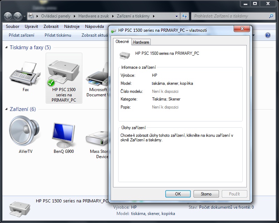
Task: Click Počet dokumentů ve frontě status text
Action: tap(226, 207)
